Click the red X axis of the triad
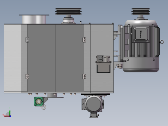168x126 pixels. click(7, 116)
